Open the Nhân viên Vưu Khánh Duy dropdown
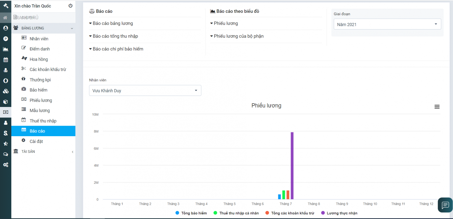 (x=145, y=90)
